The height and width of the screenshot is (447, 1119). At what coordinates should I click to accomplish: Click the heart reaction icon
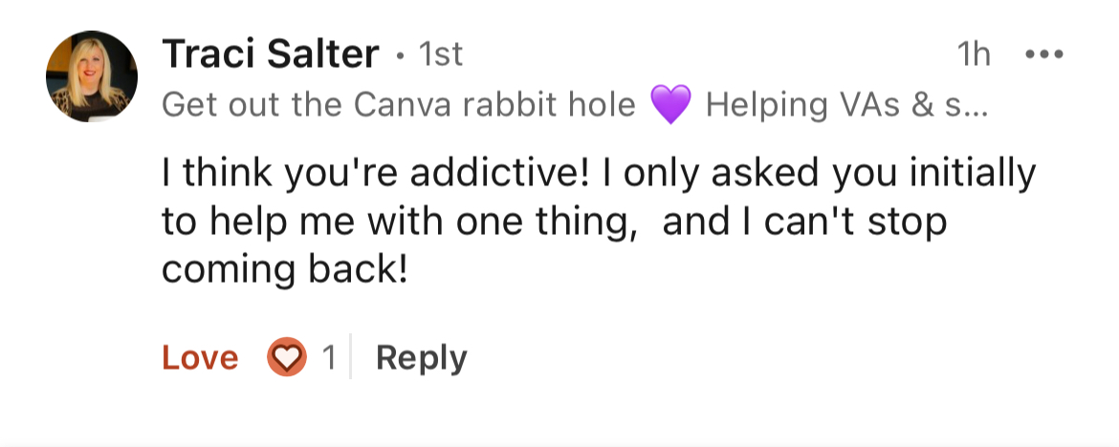(286, 358)
